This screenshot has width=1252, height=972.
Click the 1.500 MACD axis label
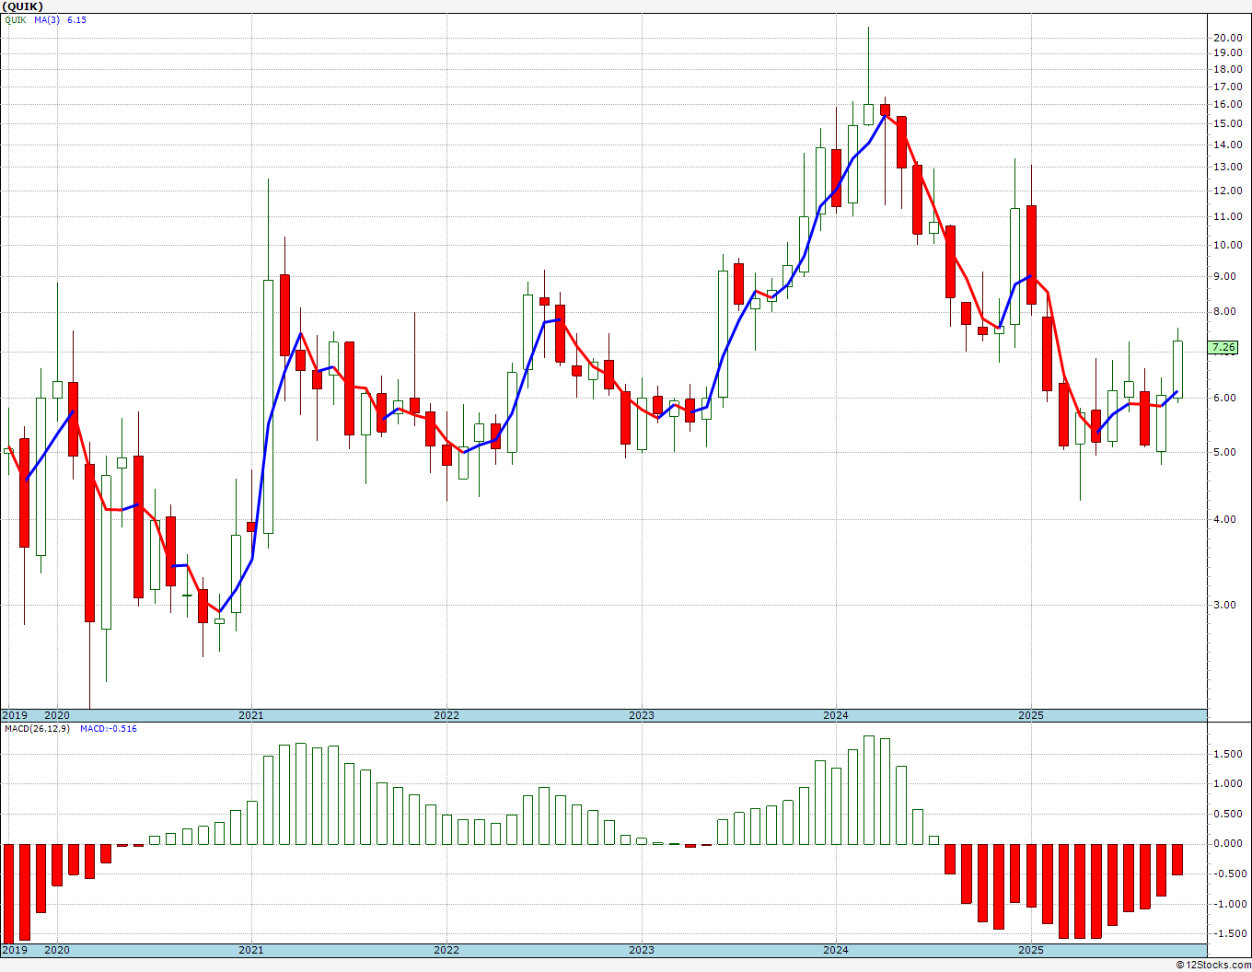click(x=1228, y=754)
